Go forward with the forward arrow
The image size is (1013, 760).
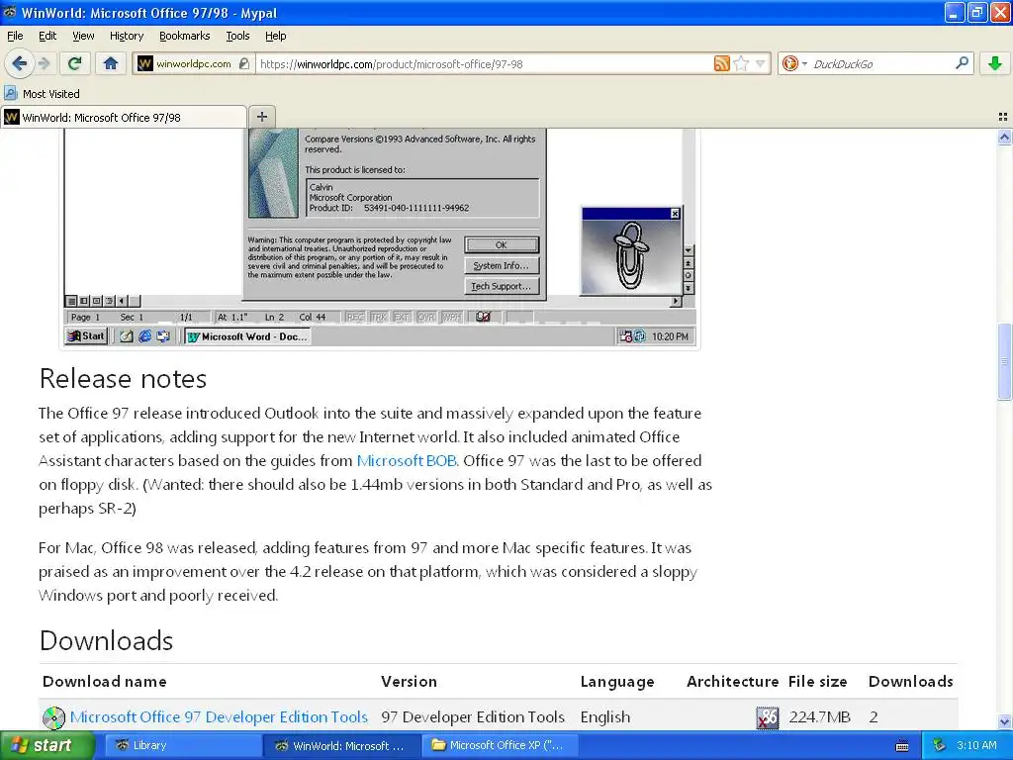coord(44,63)
